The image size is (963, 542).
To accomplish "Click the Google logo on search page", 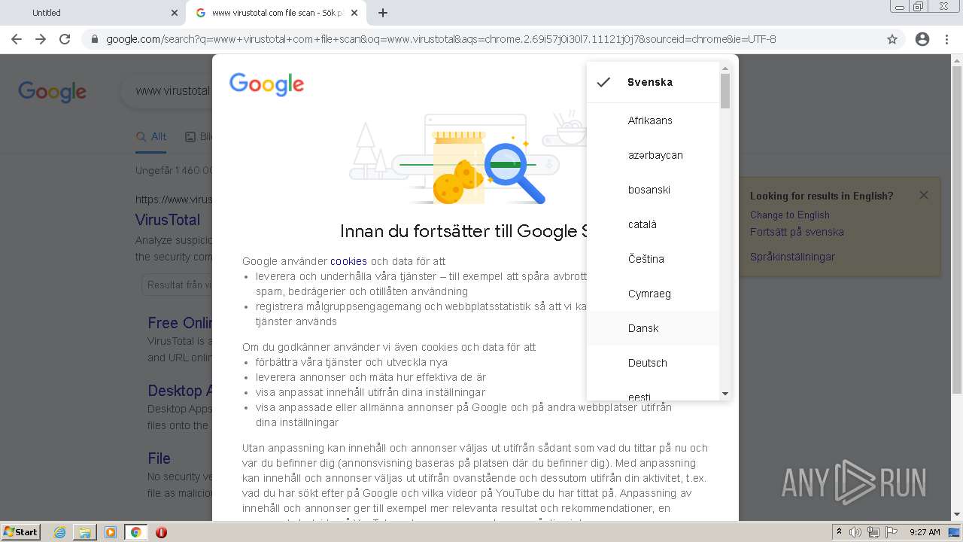I will pyautogui.click(x=53, y=92).
